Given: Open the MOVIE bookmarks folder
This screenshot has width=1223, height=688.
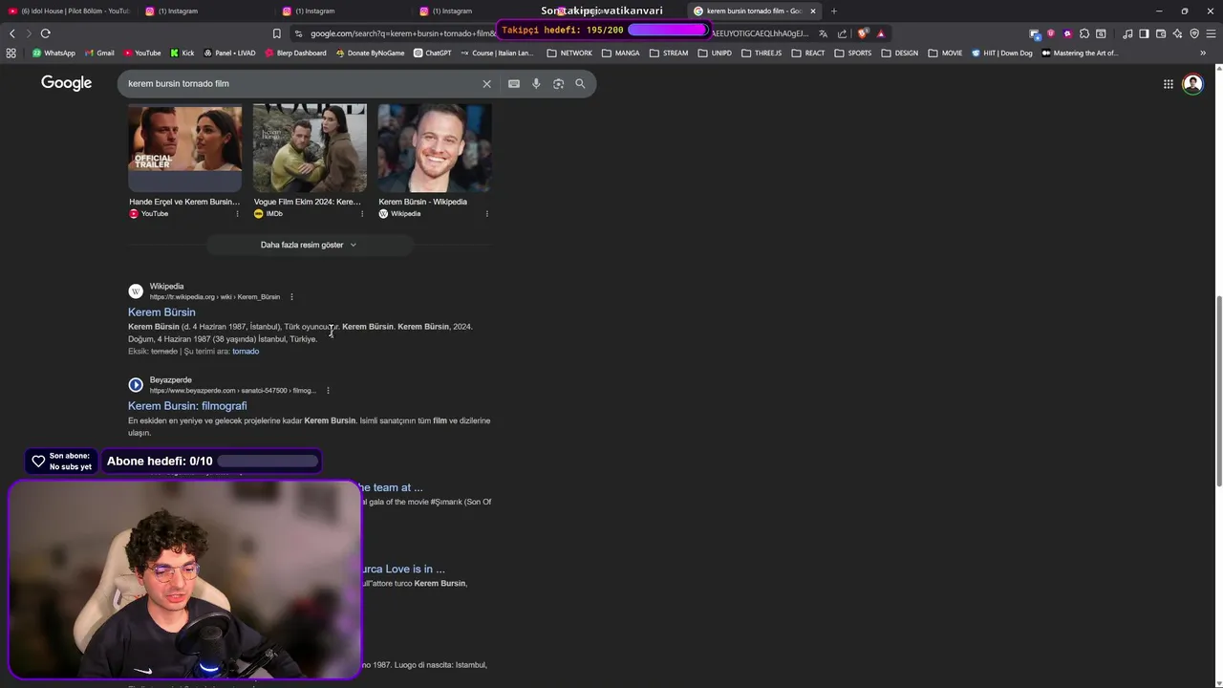Looking at the screenshot, I should [946, 54].
